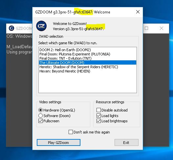Check Don't ask me this again
The image size is (173, 160).
[71, 132]
